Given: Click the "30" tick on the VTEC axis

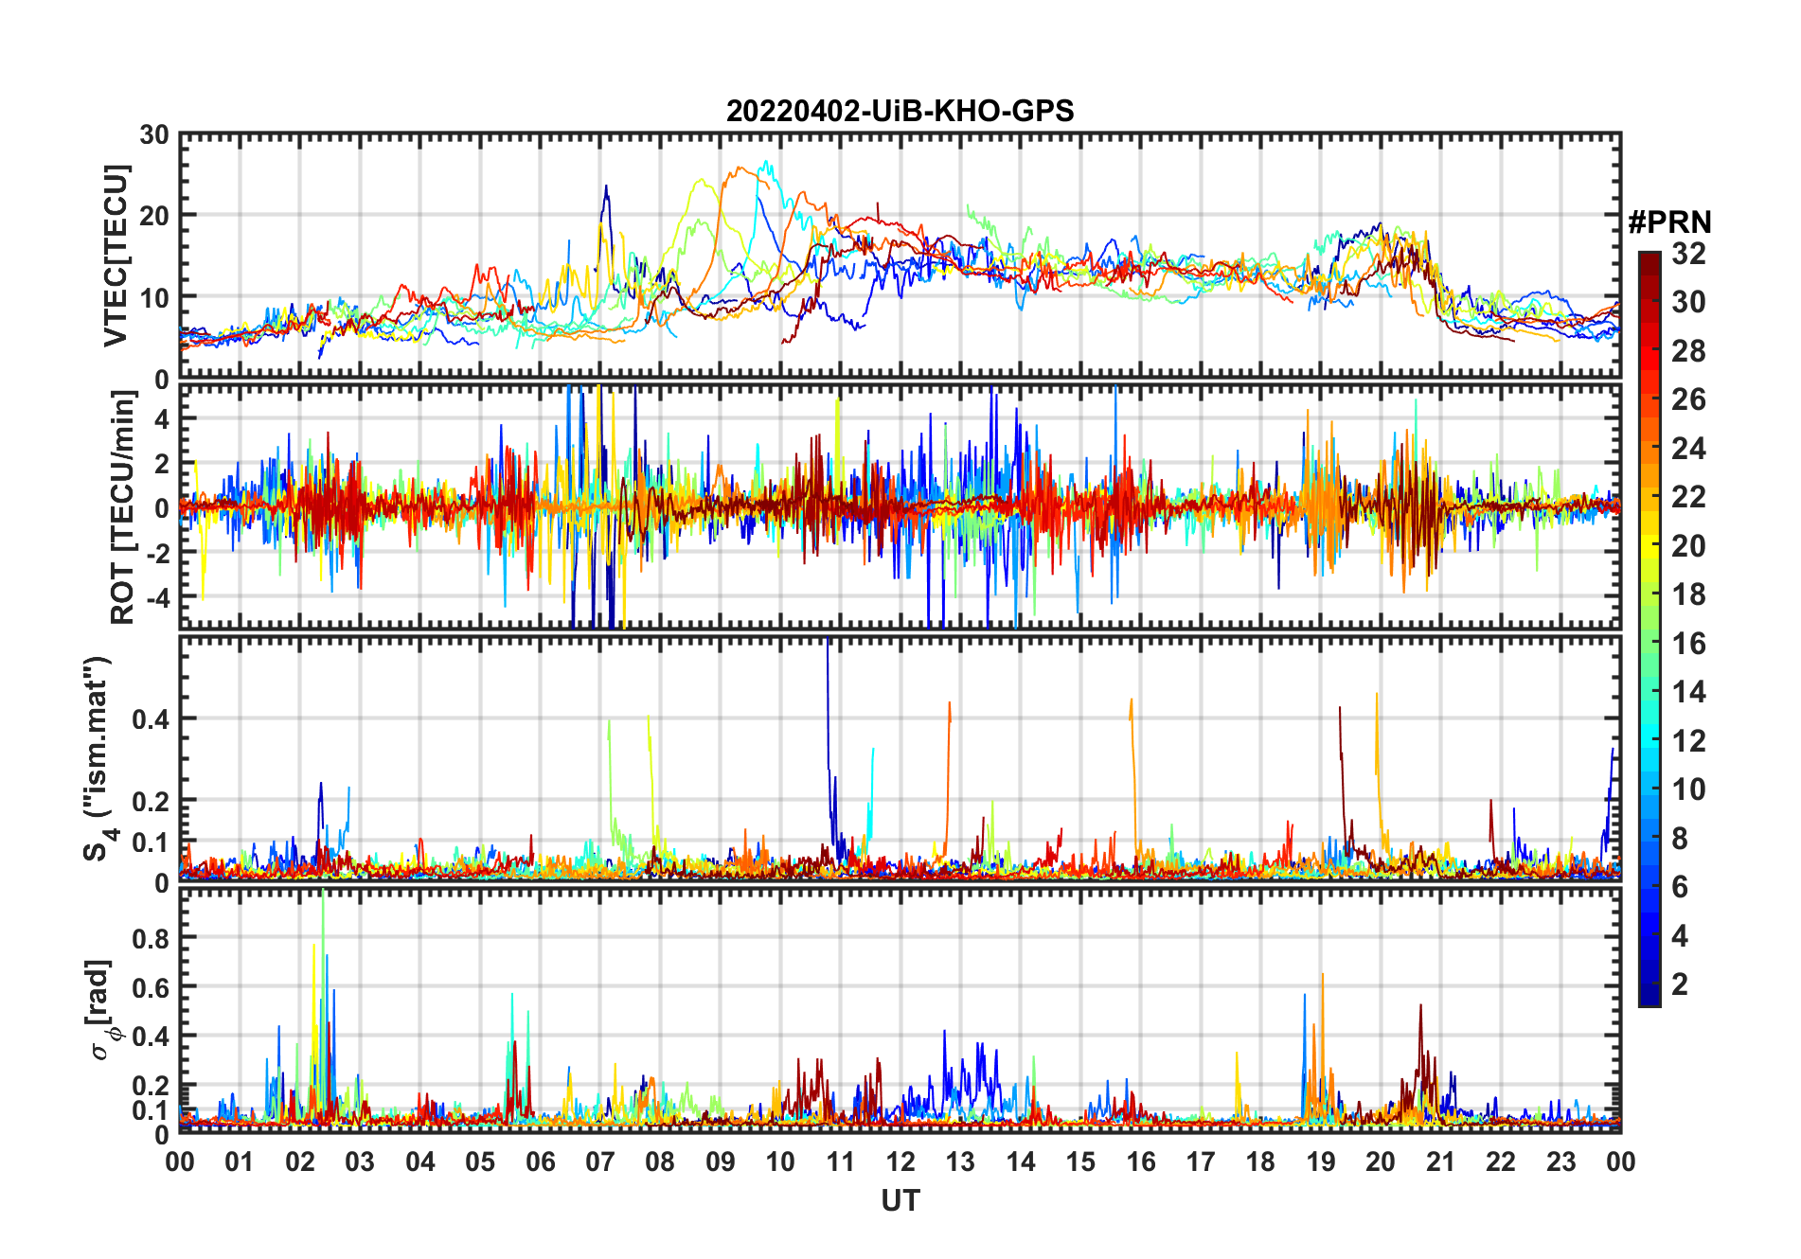Looking at the screenshot, I should [x=154, y=135].
